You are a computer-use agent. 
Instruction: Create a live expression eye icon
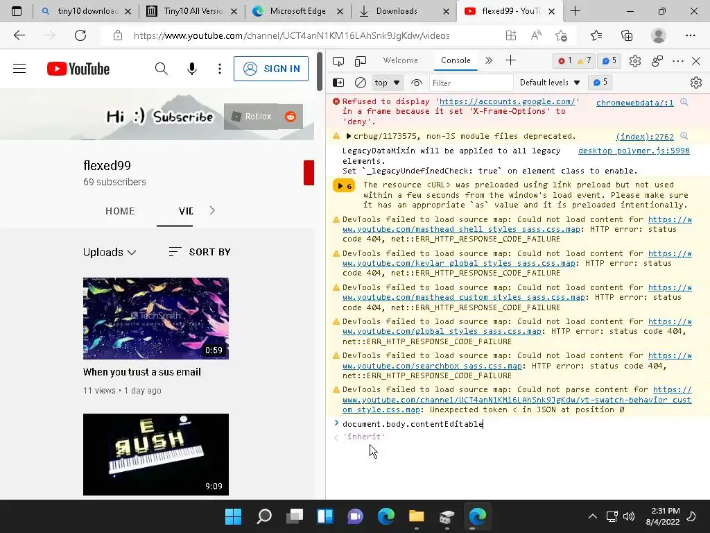[416, 83]
